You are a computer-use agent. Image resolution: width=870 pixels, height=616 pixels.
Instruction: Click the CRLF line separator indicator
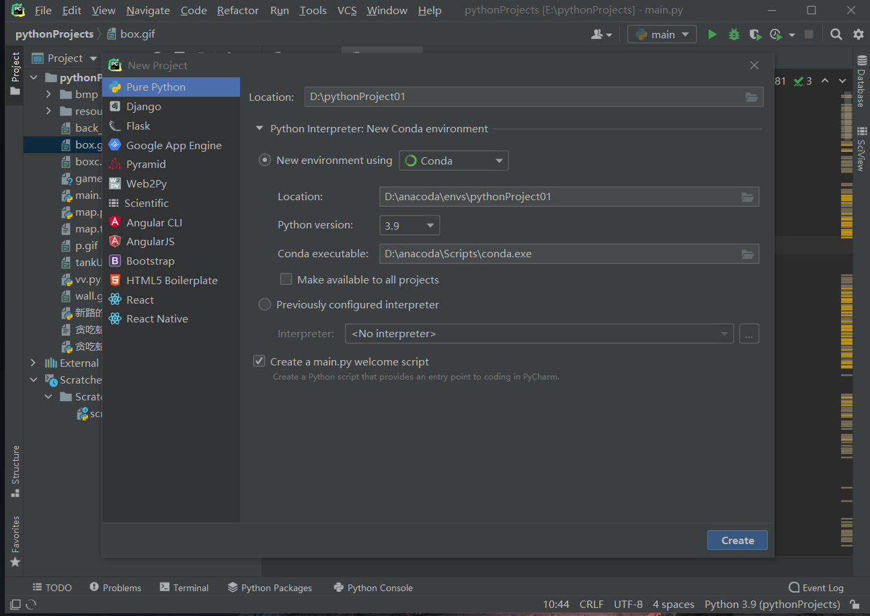tap(591, 605)
